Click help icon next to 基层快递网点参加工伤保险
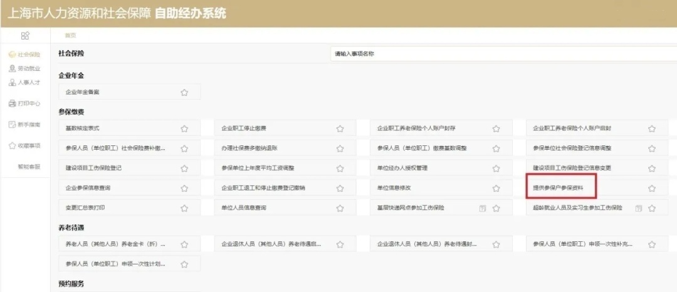This screenshot has width=677, height=292. point(482,208)
